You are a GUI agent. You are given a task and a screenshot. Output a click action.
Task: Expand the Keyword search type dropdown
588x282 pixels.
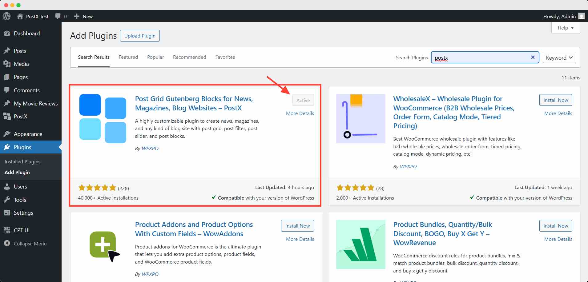(559, 58)
